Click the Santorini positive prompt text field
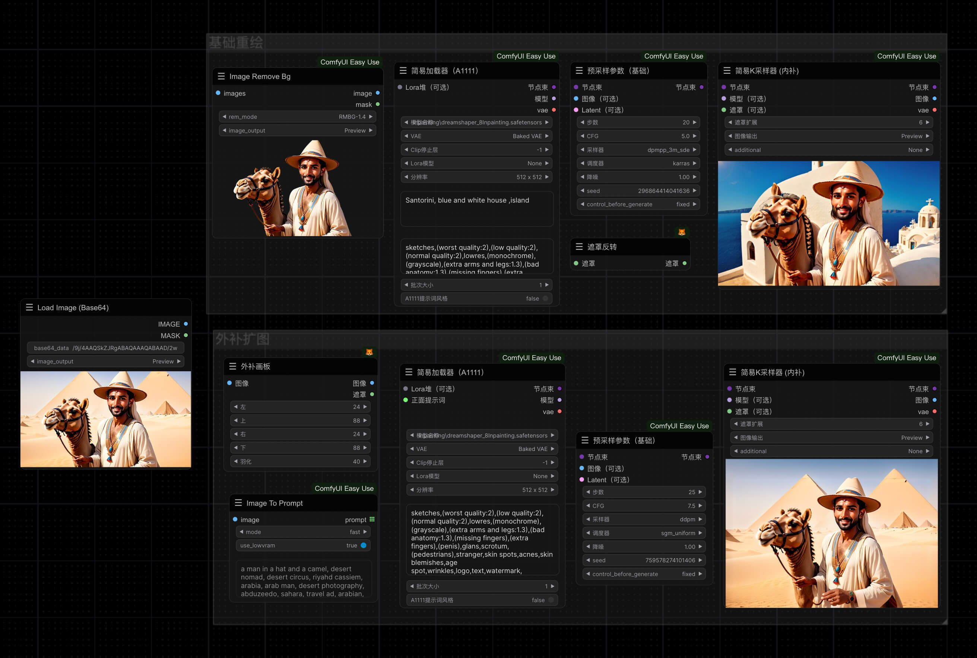 [x=477, y=209]
